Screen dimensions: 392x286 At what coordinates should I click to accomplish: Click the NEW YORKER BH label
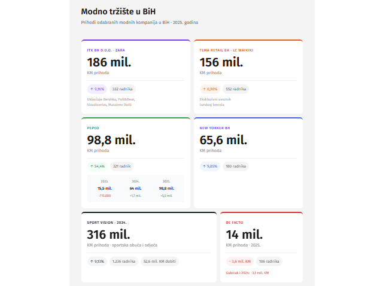click(216, 127)
